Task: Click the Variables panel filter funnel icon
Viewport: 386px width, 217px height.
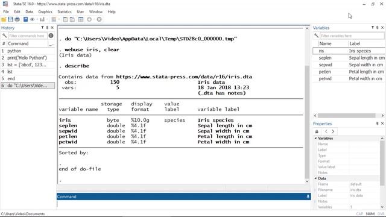Action: point(373,28)
